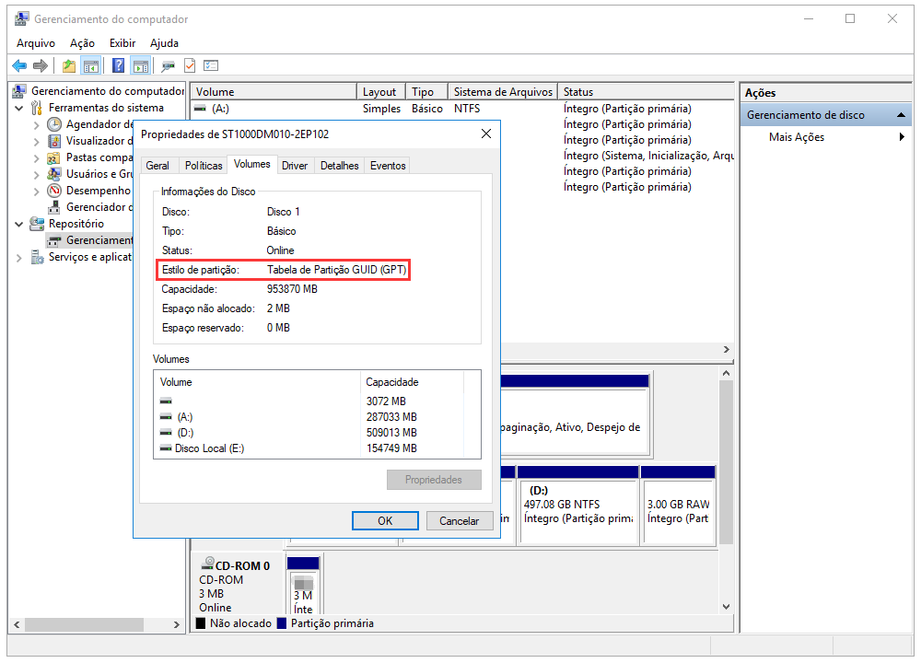The image size is (921, 663).
Task: Click the checkmark document toolbar icon
Action: click(190, 65)
